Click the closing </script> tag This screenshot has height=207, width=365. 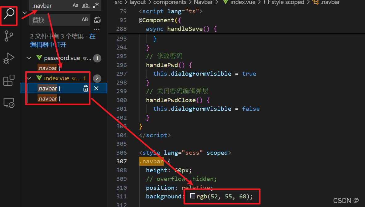155,135
